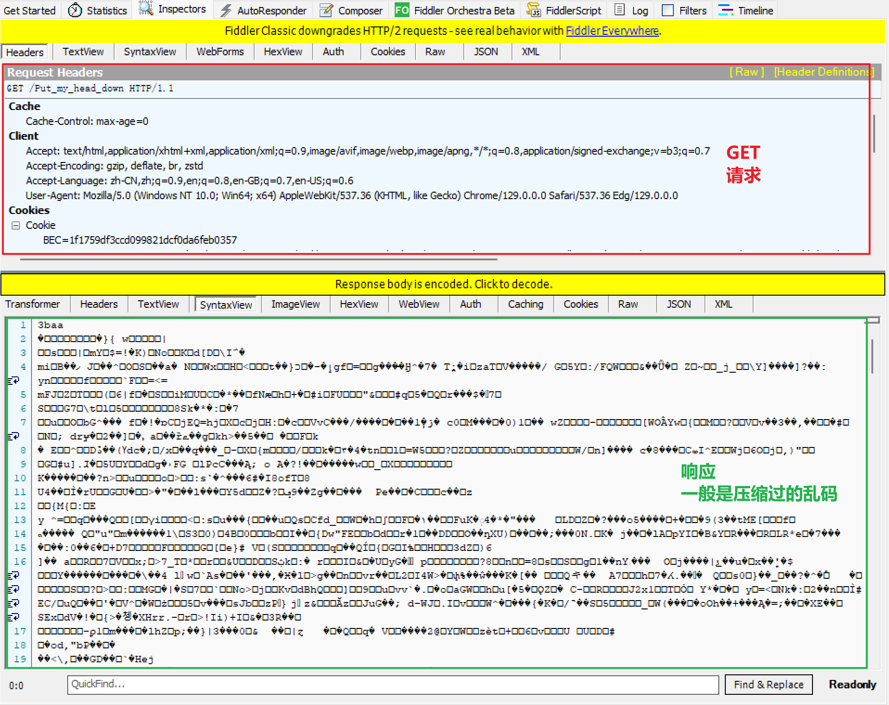This screenshot has height=705, width=889.
Task: Open the WebForms request tab
Action: point(220,52)
